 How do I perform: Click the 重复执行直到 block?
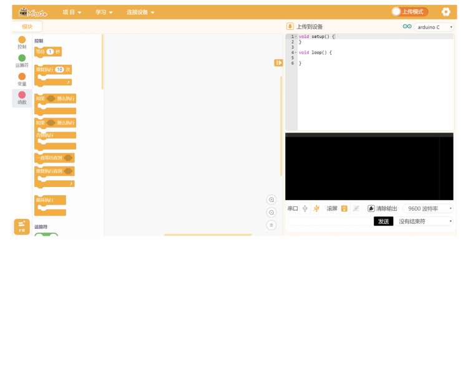(54, 177)
